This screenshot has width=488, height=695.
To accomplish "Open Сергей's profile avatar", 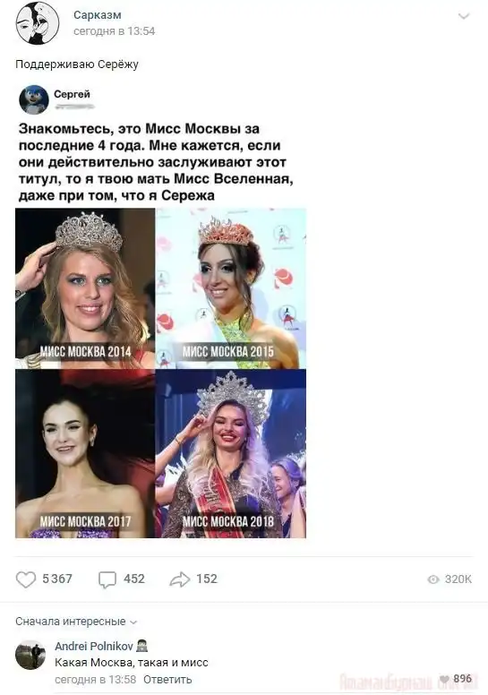I will [x=34, y=99].
